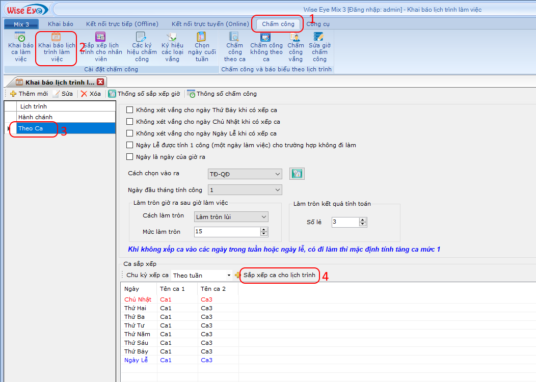Launch Chấm công theo ca
The width and height of the screenshot is (536, 382).
click(x=234, y=46)
